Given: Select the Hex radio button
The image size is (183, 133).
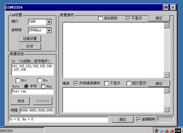Looking at the screenshot, I should click(x=43, y=86).
